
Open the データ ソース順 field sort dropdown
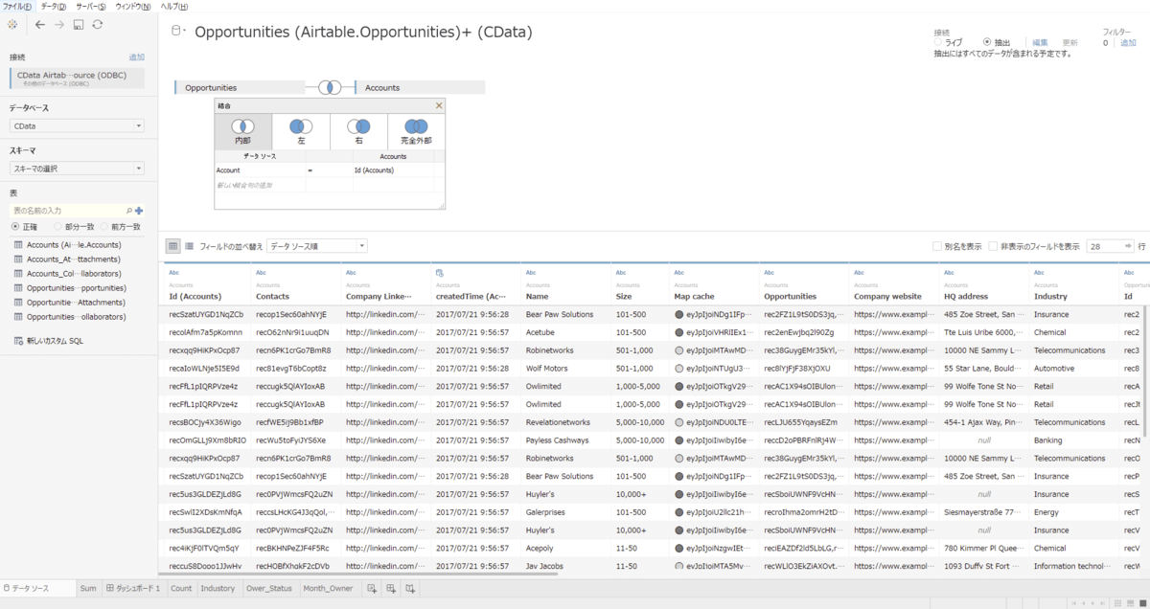point(316,246)
